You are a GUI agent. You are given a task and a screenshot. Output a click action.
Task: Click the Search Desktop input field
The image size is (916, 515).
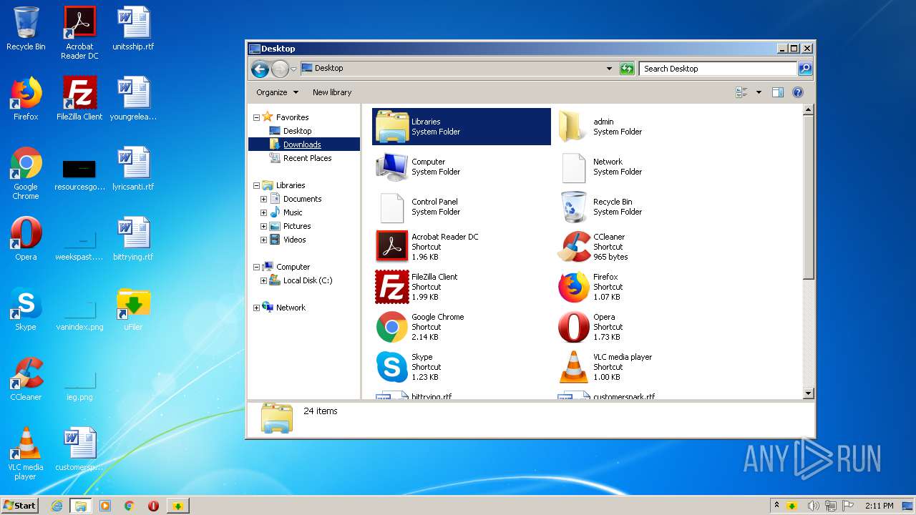point(718,69)
